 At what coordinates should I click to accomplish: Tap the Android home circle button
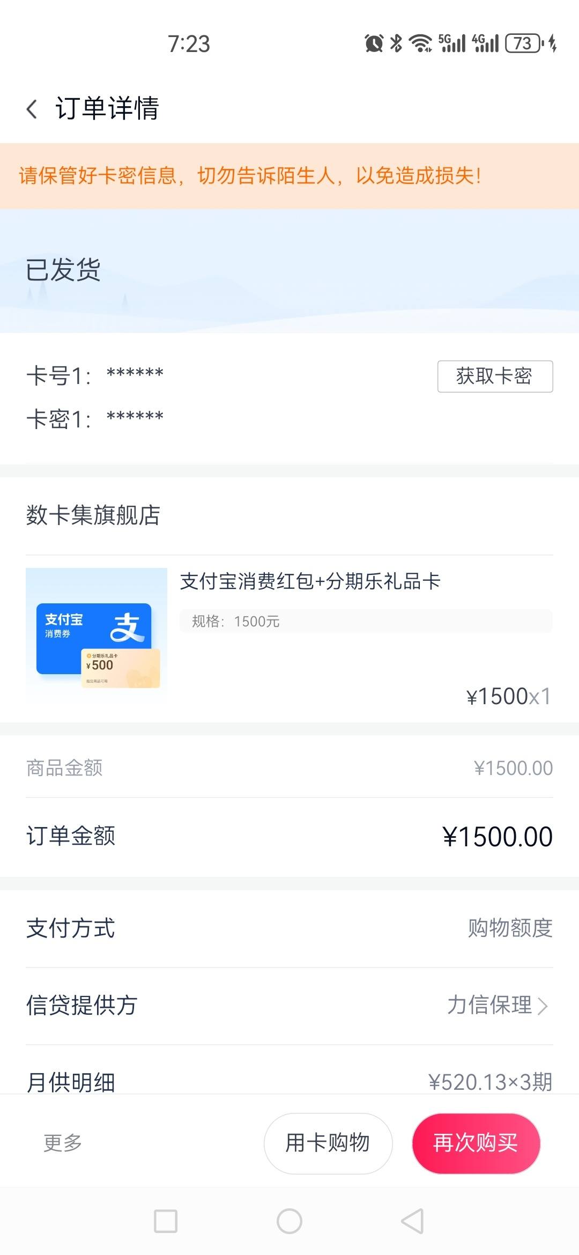tap(289, 1221)
